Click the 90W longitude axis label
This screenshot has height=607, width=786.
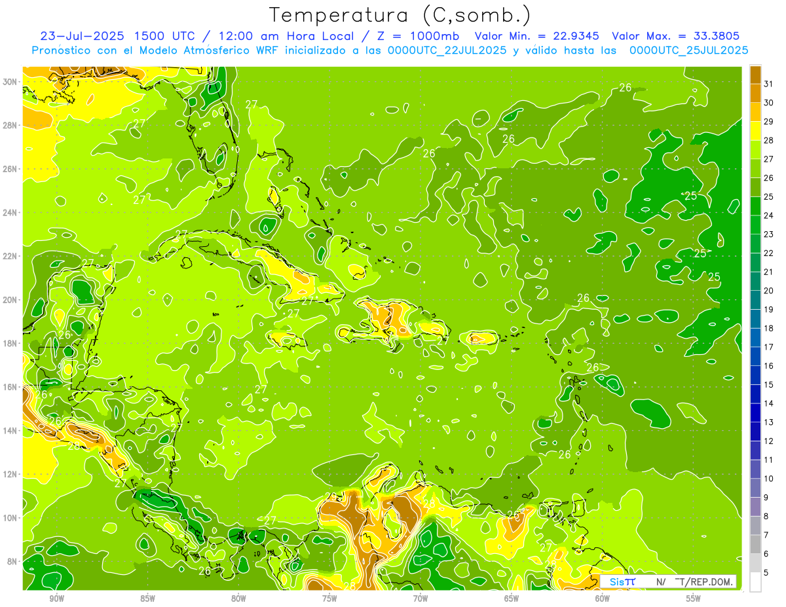(x=56, y=598)
